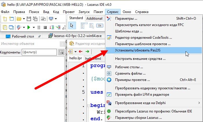Screen dimensions: 203x122
Task: Clear the component filter button
Action: click(x=61, y=52)
